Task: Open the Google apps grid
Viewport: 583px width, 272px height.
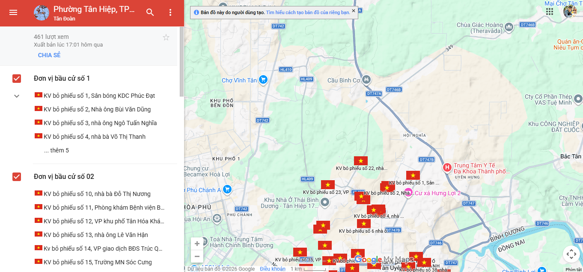Action: [x=550, y=12]
